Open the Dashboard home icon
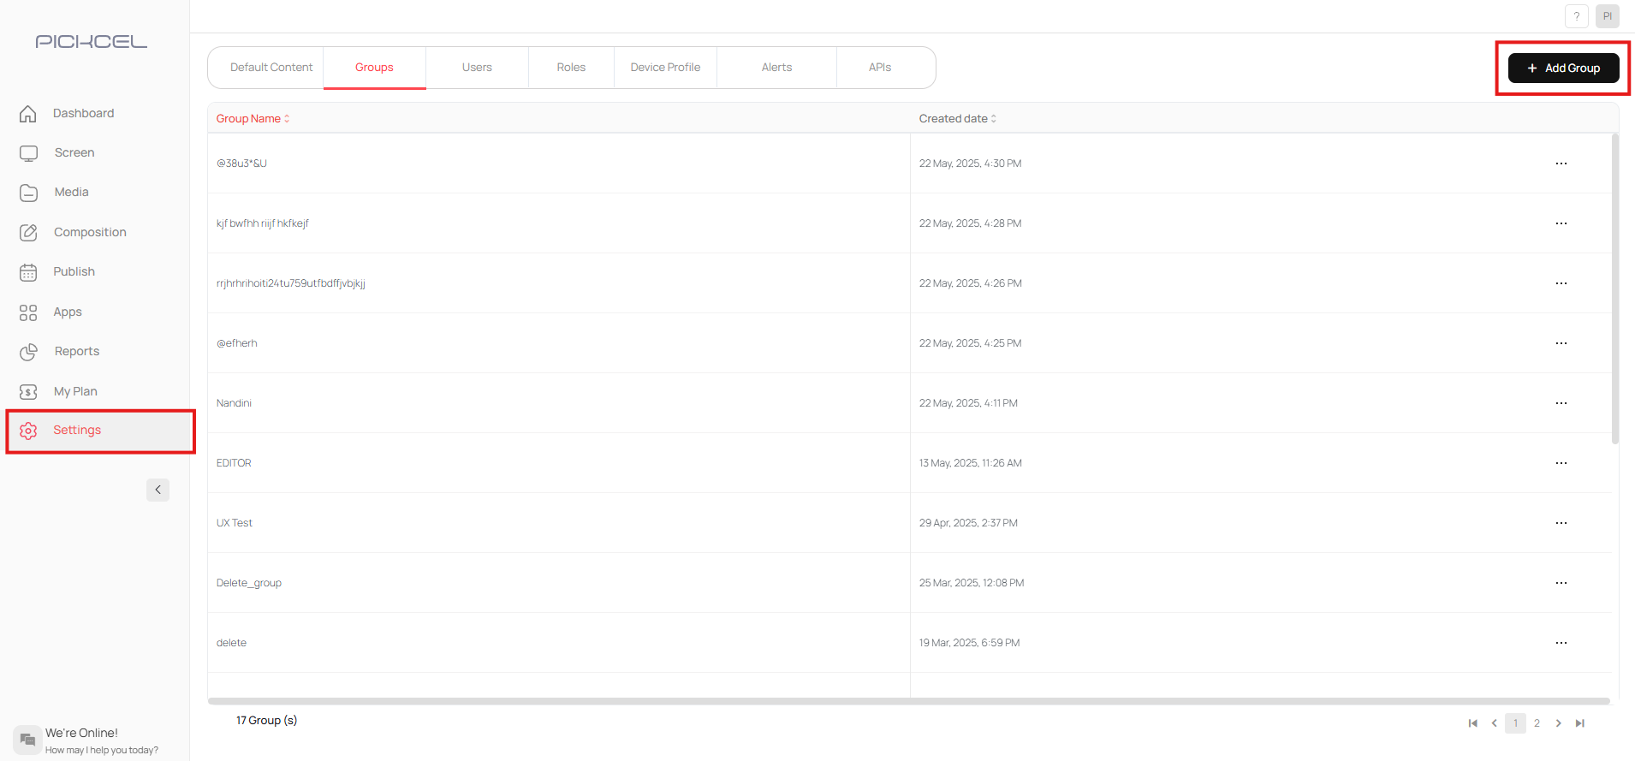Viewport: 1635px width, 761px height. 28,113
